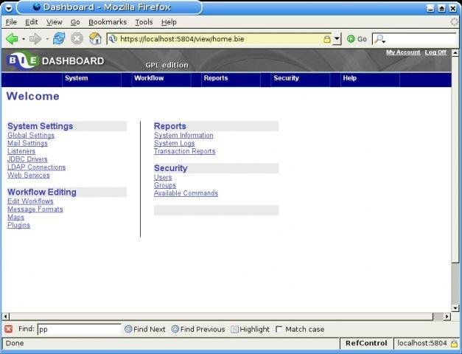Go to the browser Home page icon

click(95, 38)
